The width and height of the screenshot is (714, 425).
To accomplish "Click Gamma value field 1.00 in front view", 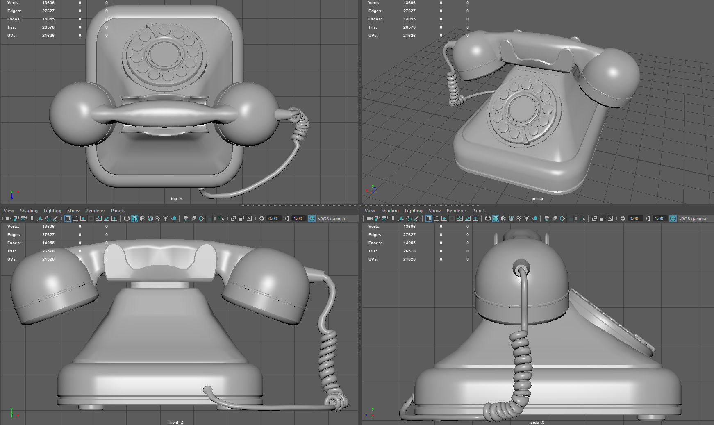I will (x=298, y=218).
